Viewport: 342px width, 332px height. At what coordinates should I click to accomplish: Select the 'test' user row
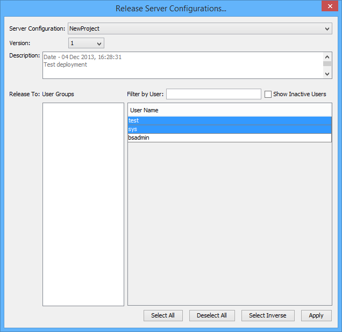click(x=230, y=121)
